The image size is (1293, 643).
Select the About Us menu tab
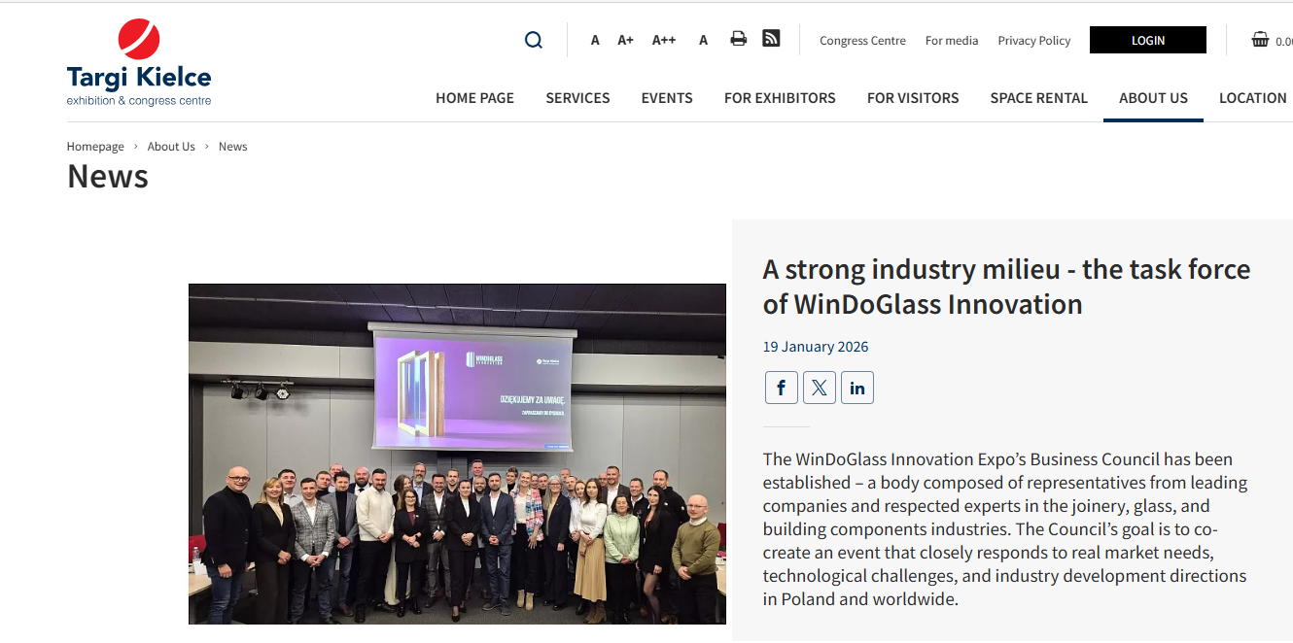(x=1153, y=98)
